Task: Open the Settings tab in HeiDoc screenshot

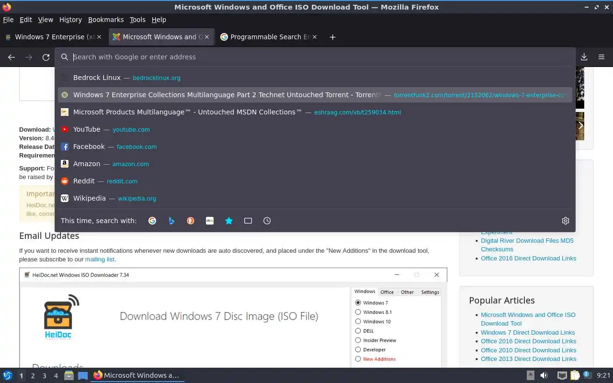Action: pyautogui.click(x=430, y=292)
